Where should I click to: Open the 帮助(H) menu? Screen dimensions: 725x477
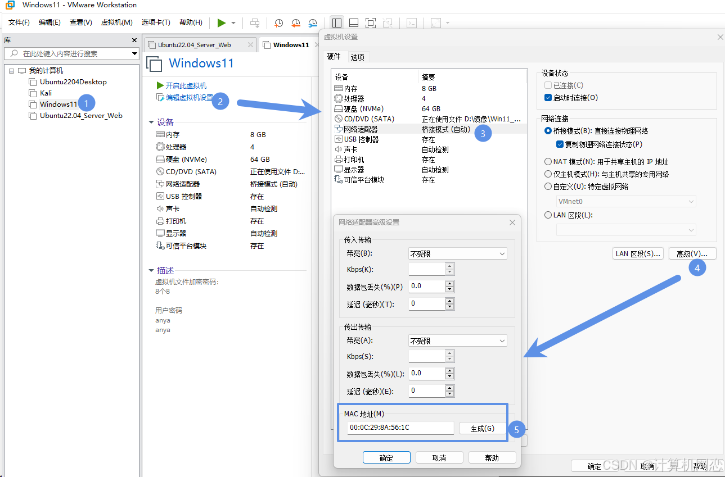point(191,22)
